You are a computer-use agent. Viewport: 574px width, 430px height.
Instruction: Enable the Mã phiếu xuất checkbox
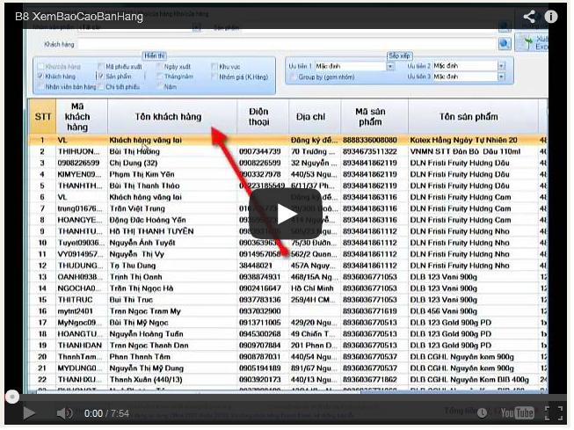coord(101,67)
